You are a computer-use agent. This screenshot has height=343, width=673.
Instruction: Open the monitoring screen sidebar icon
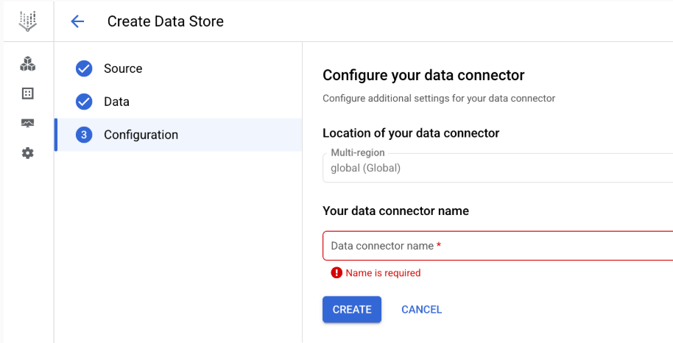click(27, 123)
